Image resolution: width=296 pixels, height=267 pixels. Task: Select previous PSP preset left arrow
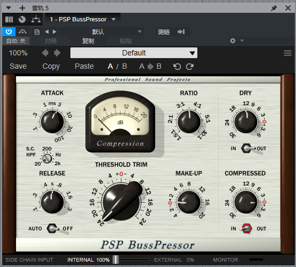[45, 53]
